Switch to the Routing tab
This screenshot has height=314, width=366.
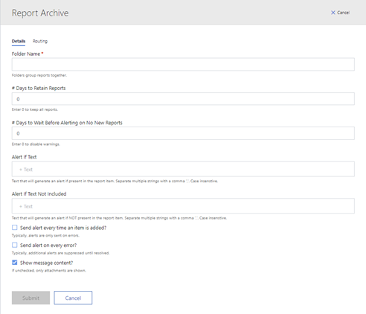[x=40, y=41]
